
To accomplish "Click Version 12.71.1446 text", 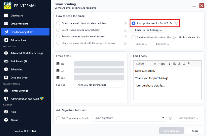I will [25, 131].
